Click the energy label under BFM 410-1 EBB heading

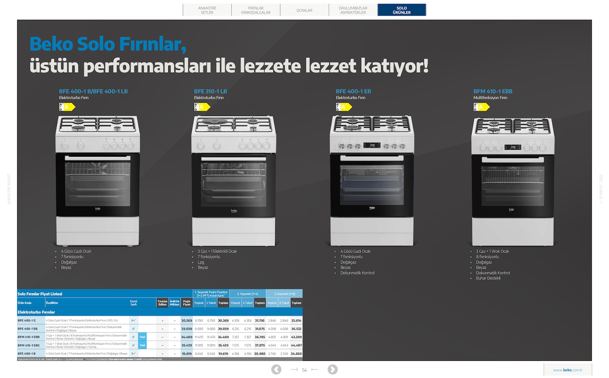pyautogui.click(x=482, y=107)
